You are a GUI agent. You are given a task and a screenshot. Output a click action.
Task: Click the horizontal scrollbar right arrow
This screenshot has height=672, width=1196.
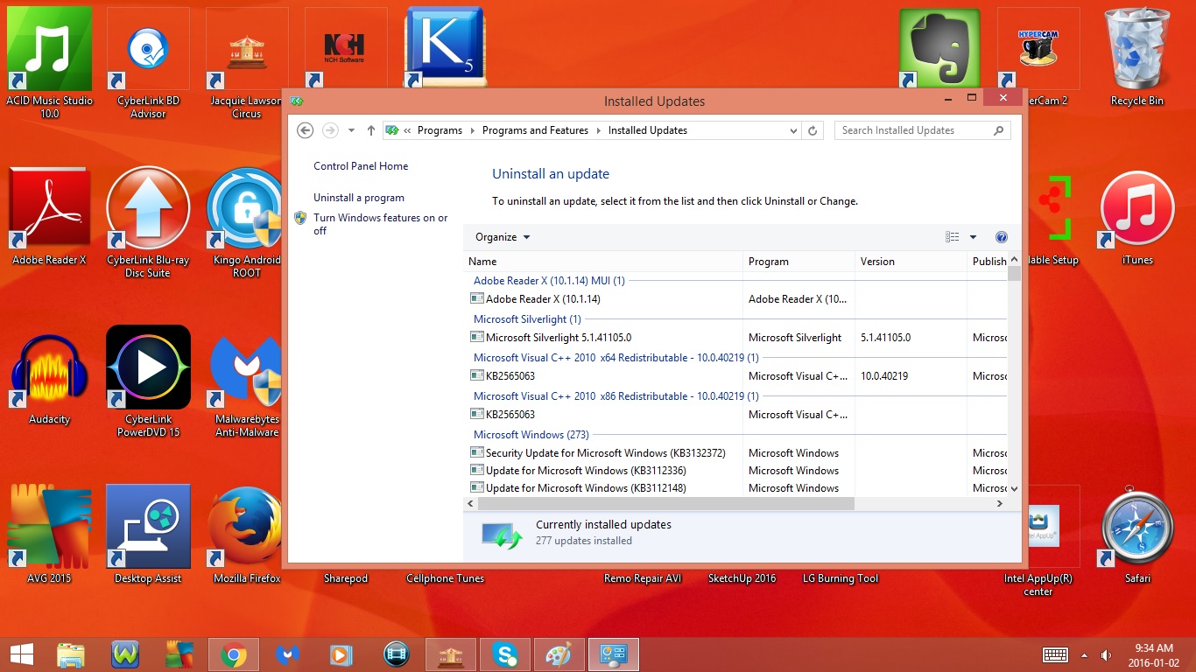(1000, 504)
